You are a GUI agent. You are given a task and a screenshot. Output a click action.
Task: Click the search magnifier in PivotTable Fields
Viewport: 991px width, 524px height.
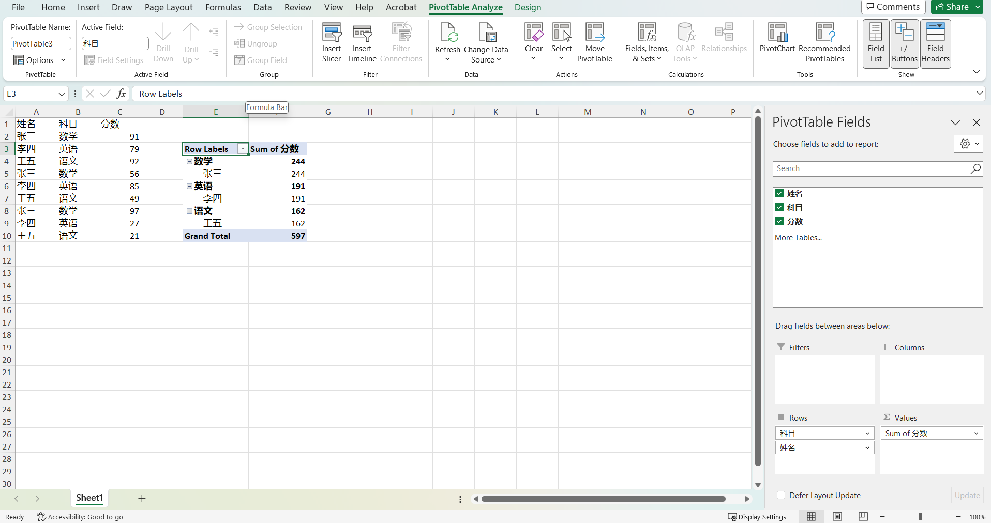click(x=975, y=168)
